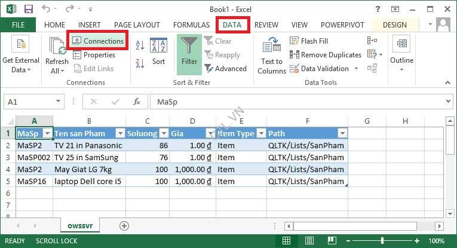Open Ten san Pham filter dropdown
The height and width of the screenshot is (248, 457).
coord(120,133)
